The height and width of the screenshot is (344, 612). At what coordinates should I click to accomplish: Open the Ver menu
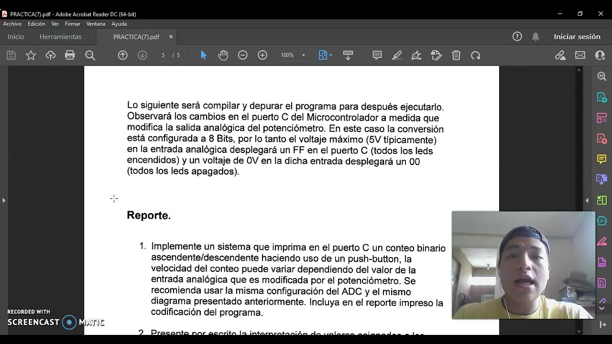point(55,24)
